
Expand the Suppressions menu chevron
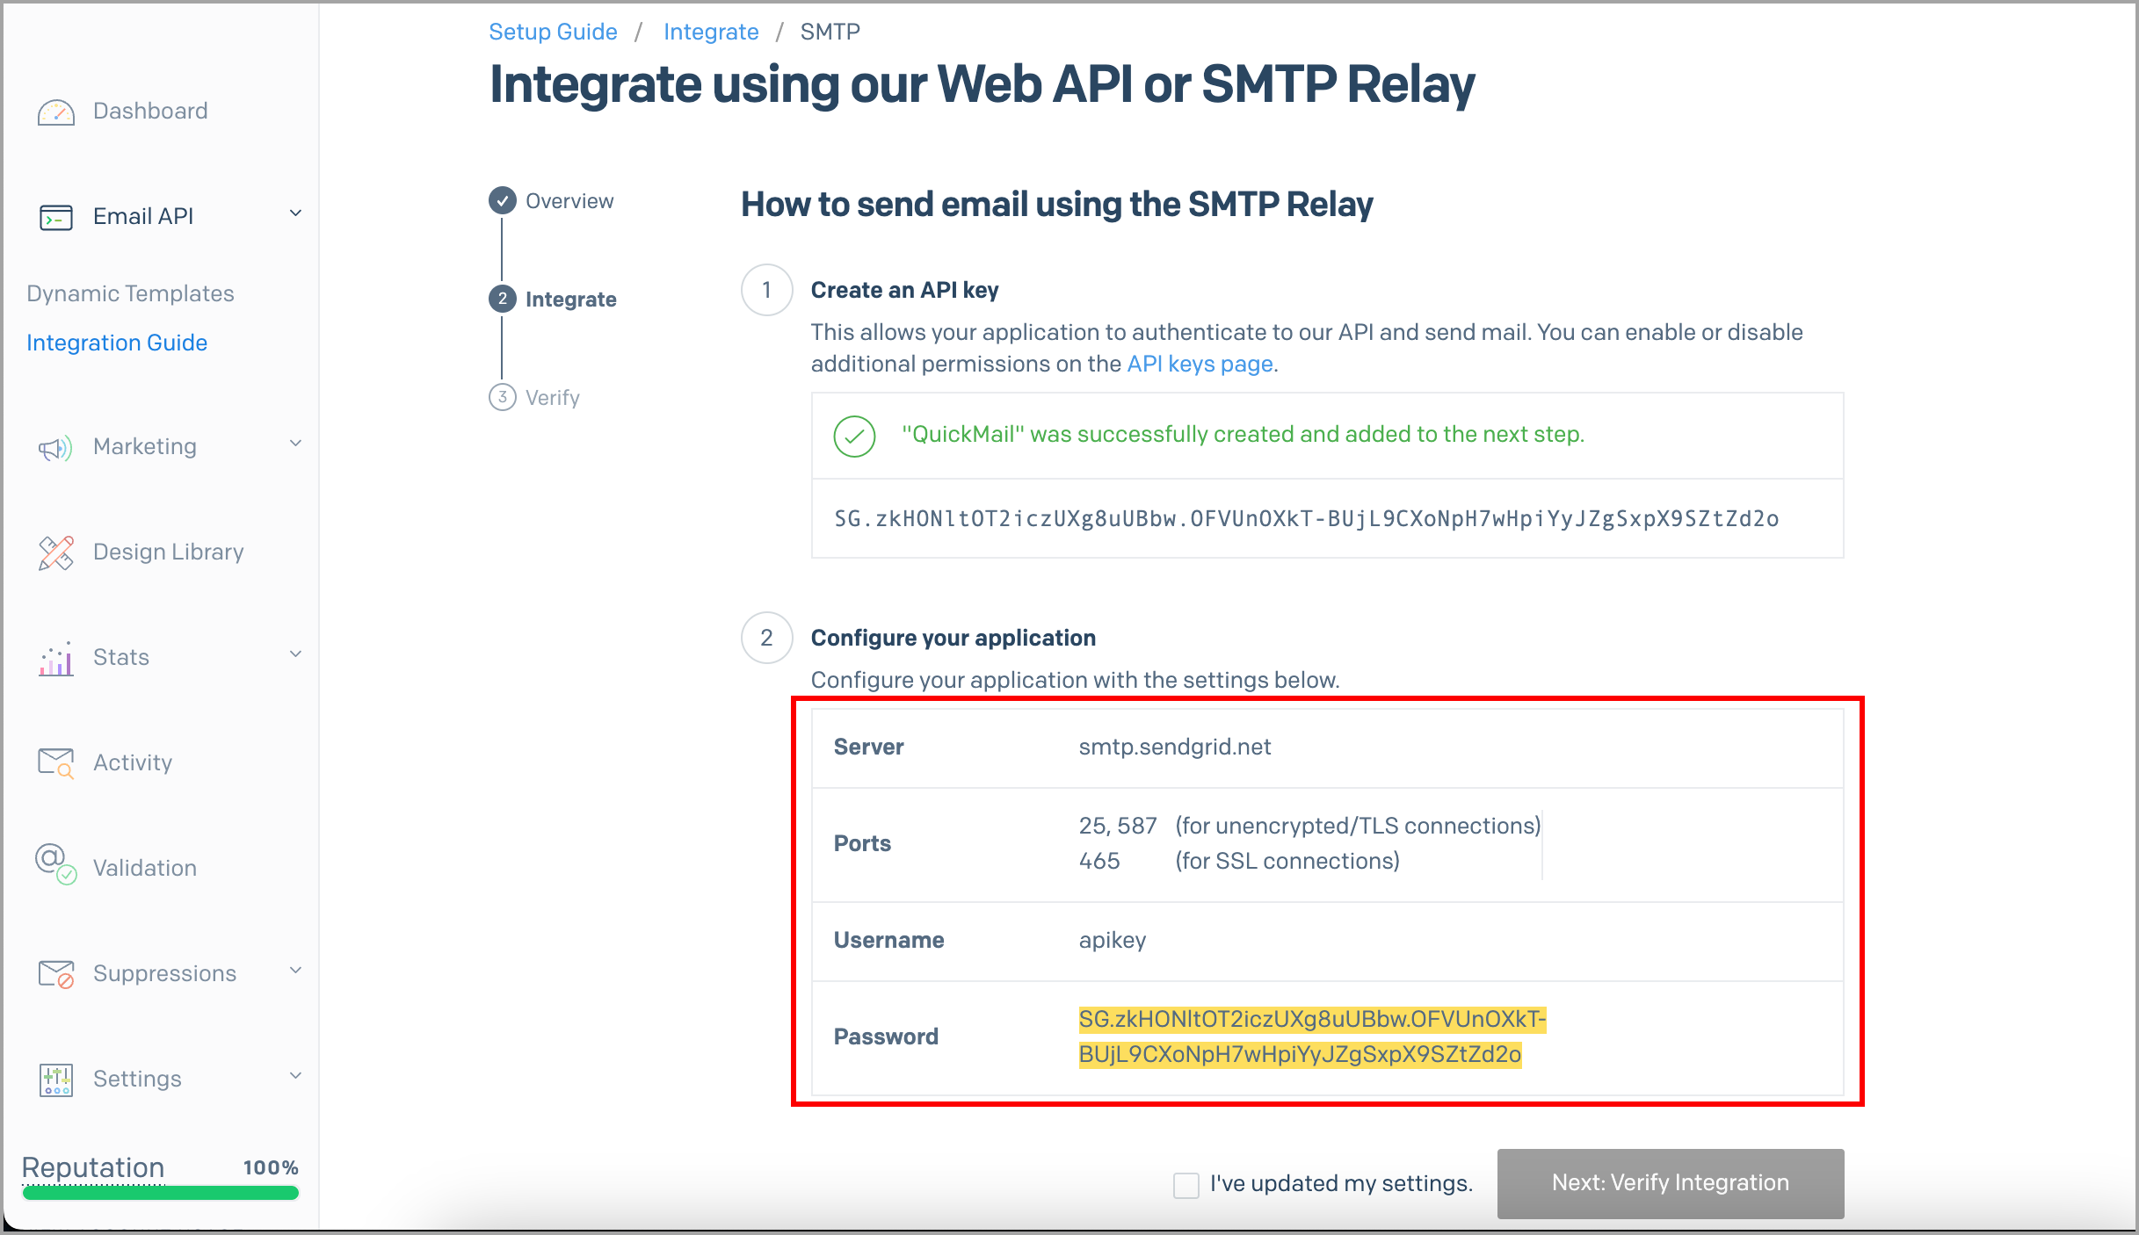296,971
